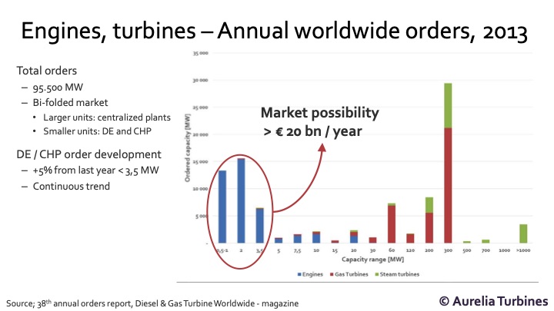554x311 pixels.
Task: Click the '> € 20 bn / year' text
Action: tap(313, 131)
